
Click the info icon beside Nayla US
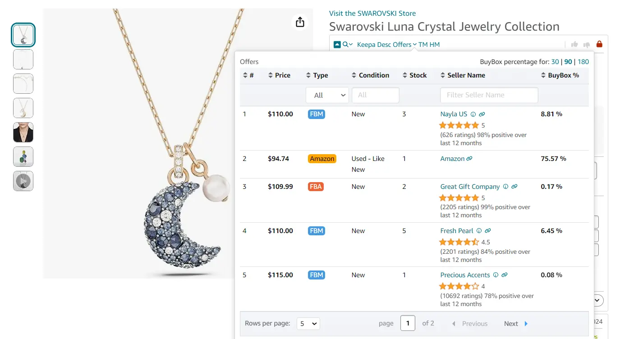point(473,115)
